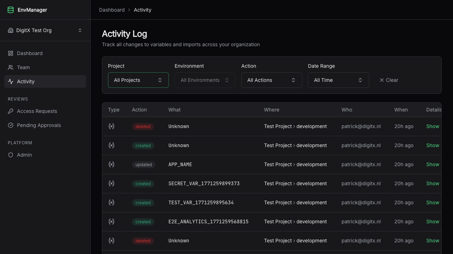
Task: Click the building icon next to DigitX Test Org
Action: 11,30
